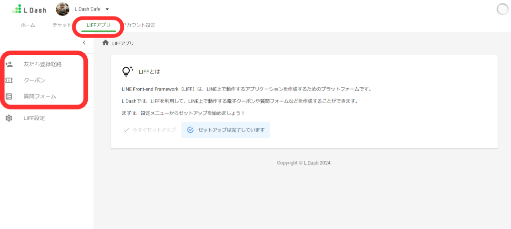Click the LIFFアプリ breadcrumb text
The image size is (511, 229).
coord(123,43)
